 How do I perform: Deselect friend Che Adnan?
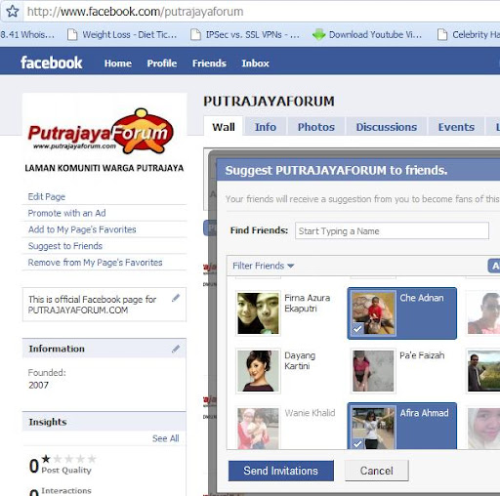[x=402, y=313]
